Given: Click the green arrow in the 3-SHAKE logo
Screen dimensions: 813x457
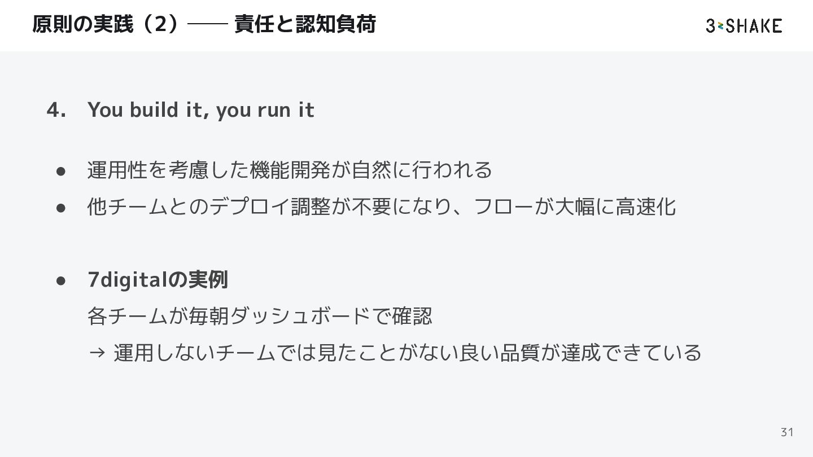Looking at the screenshot, I should click(720, 26).
